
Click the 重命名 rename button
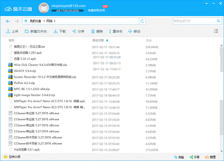click(x=116, y=31)
